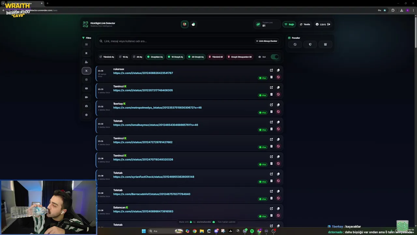Delete the rukersax link entry
This screenshot has width=417, height=235.
click(x=271, y=77)
